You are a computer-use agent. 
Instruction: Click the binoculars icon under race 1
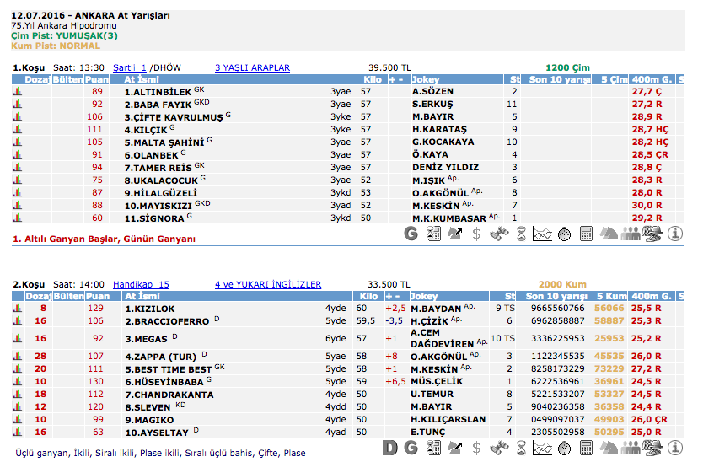[x=499, y=234]
